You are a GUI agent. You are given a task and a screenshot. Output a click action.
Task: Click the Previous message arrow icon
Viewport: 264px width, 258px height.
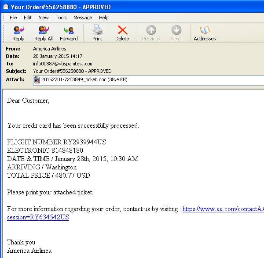151,30
